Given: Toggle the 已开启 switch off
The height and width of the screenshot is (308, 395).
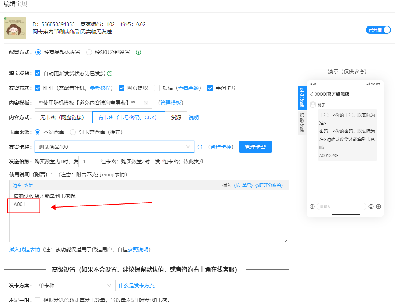Looking at the screenshot, I should (378, 30).
